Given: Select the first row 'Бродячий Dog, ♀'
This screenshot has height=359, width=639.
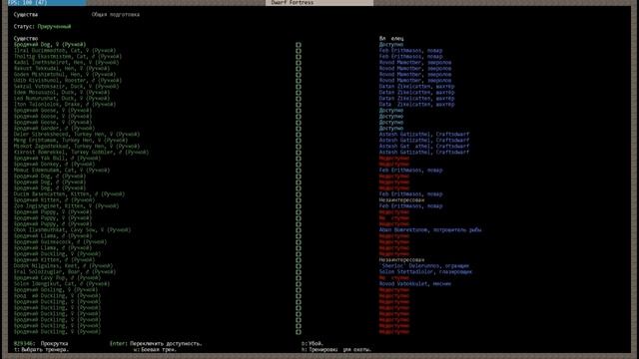Looking at the screenshot, I should (x=50, y=44).
